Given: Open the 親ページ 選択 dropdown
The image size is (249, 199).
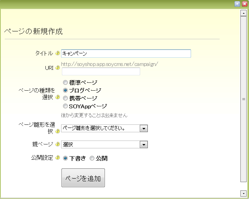Looking at the screenshot, I should [x=105, y=144].
